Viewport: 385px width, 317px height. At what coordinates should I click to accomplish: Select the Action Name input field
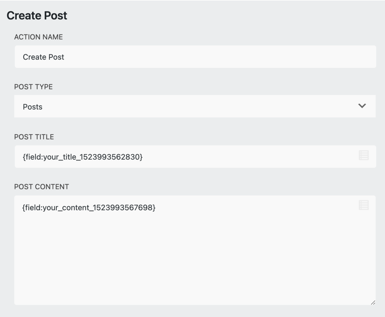tap(176, 56)
